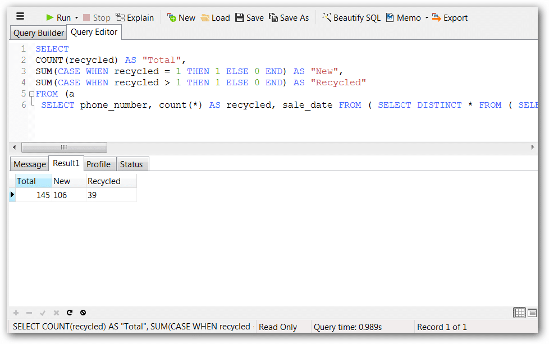Screen dimensions: 549x344
Task: Switch to the Query Builder tab
Action: (38, 33)
